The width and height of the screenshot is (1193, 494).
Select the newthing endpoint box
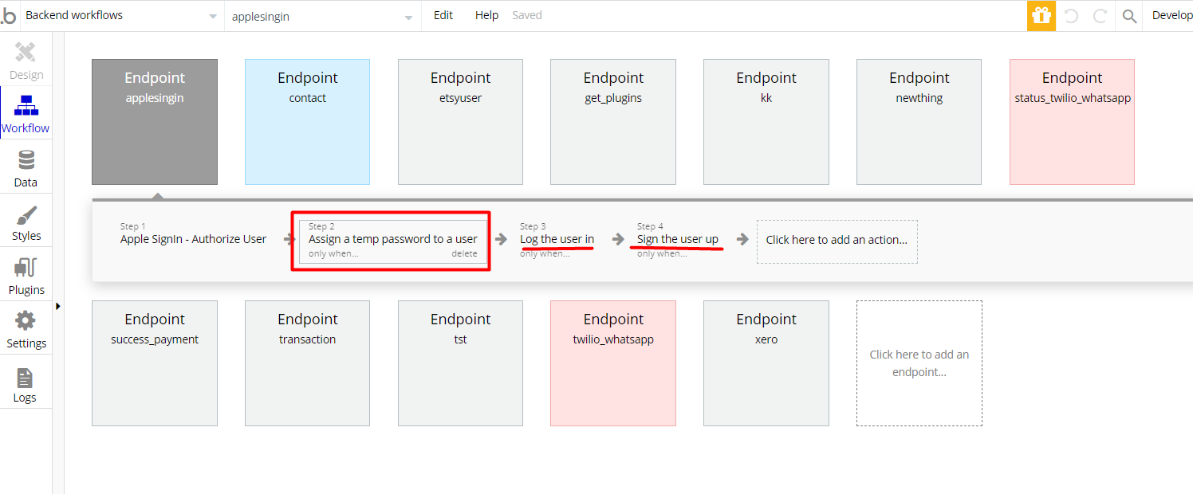[x=919, y=122]
